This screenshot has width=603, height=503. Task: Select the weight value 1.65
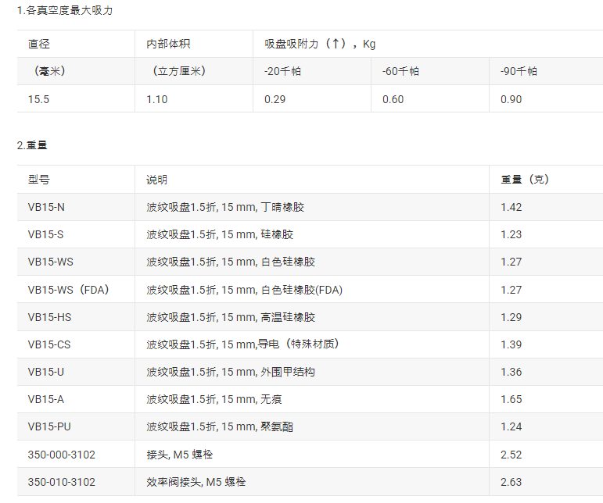[x=511, y=399]
